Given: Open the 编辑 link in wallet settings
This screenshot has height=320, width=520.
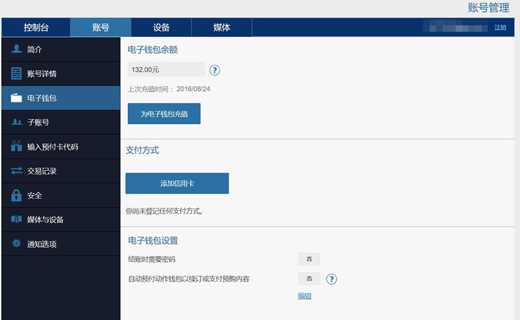Looking at the screenshot, I should [304, 296].
